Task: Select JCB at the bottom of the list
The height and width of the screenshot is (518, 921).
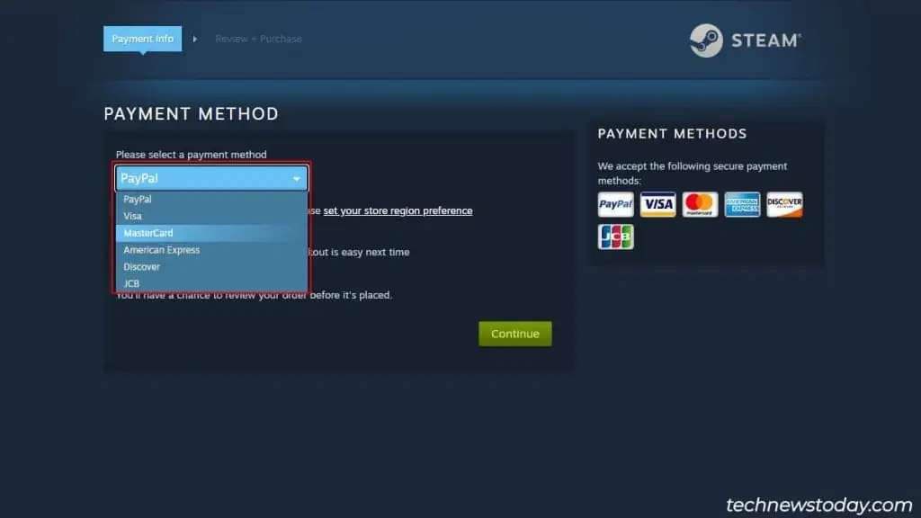Action: [x=131, y=284]
